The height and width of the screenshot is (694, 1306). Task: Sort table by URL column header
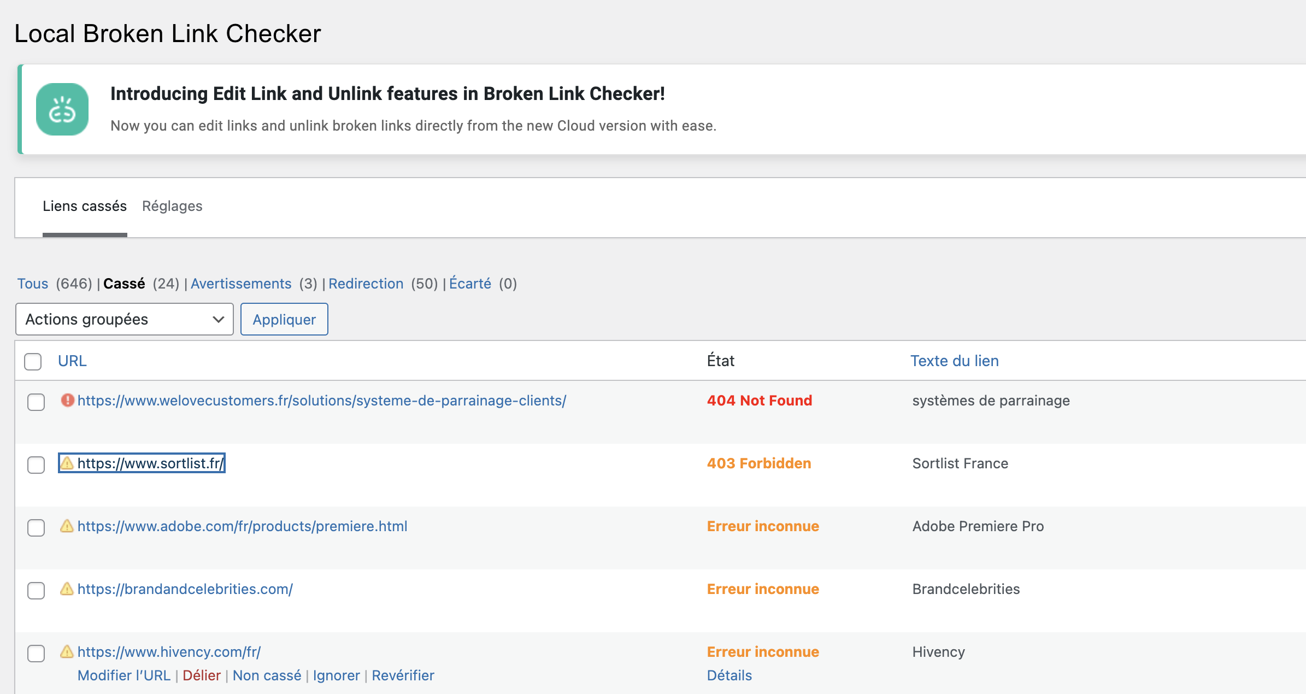coord(72,361)
